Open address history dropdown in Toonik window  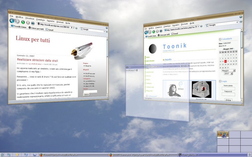[198, 26]
